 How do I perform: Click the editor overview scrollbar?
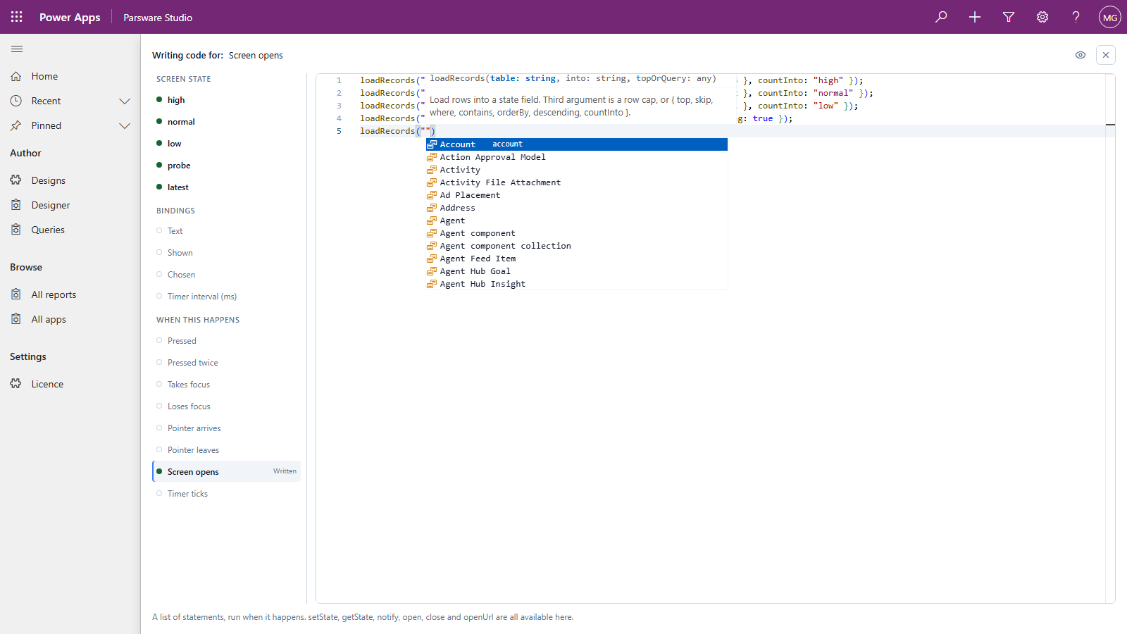(1110, 338)
